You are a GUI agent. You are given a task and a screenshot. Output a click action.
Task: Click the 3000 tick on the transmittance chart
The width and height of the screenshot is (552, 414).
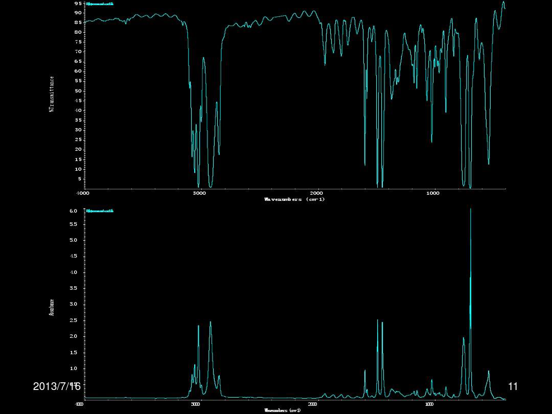(x=200, y=193)
